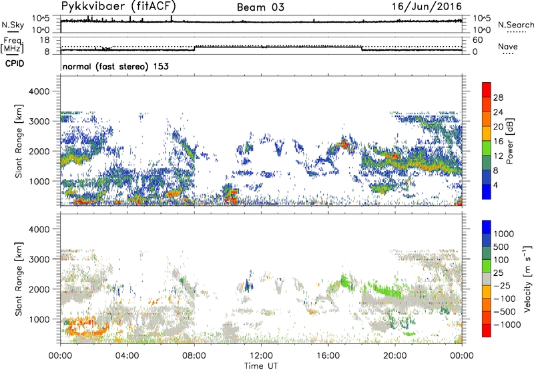
Task: Click the "12" value on the power colorbar
Action: [x=498, y=156]
